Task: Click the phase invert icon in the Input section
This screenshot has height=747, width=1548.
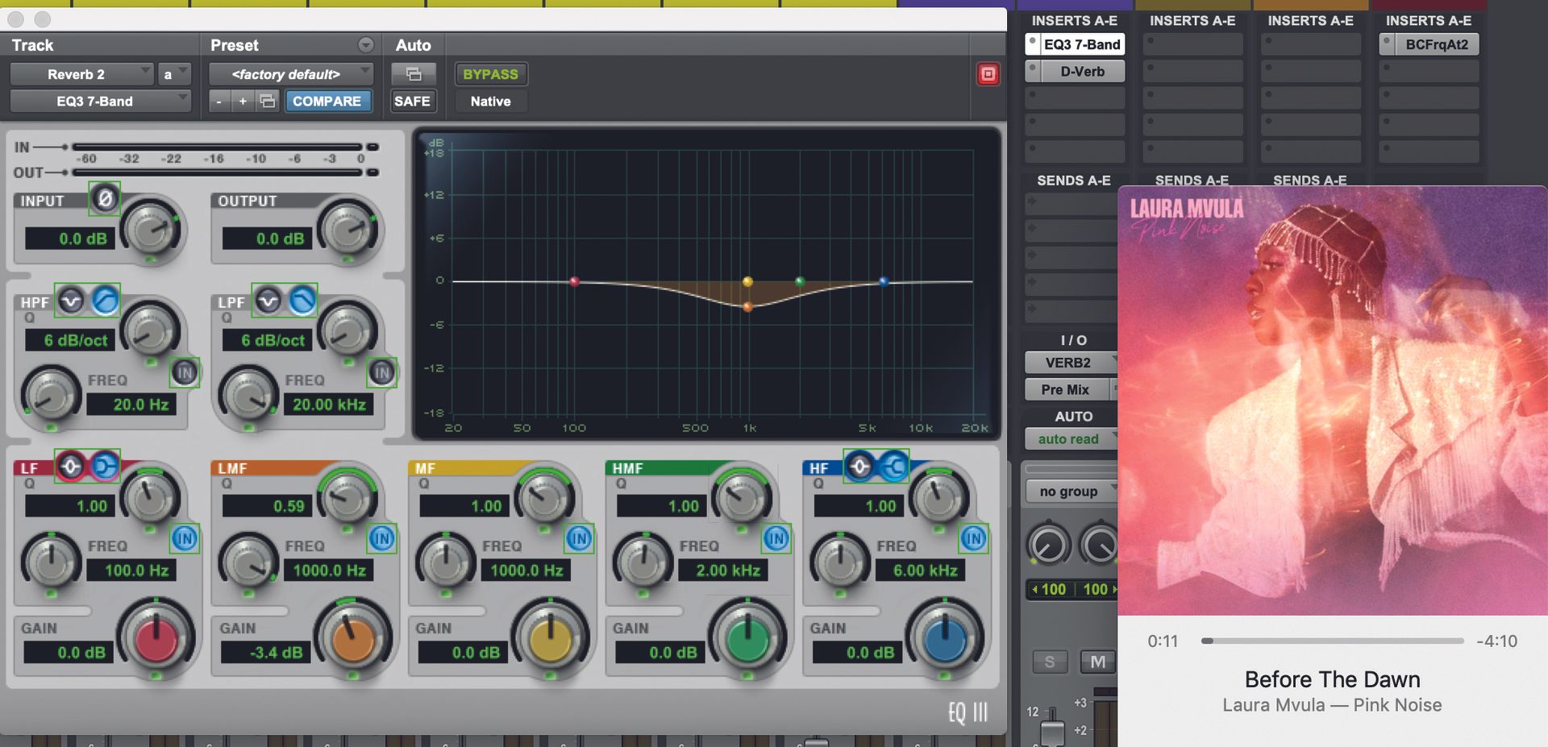Action: tap(106, 198)
